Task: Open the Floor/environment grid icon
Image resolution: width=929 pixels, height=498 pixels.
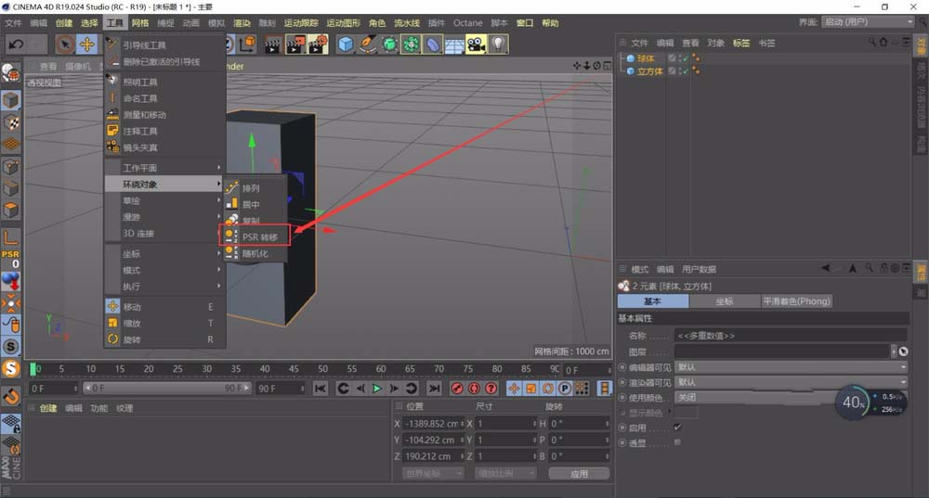Action: pyautogui.click(x=454, y=44)
